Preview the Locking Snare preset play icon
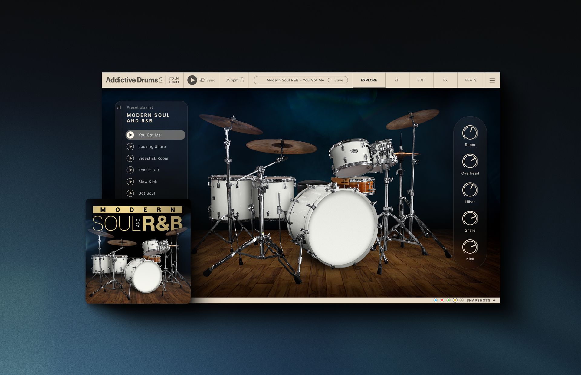 tap(130, 147)
